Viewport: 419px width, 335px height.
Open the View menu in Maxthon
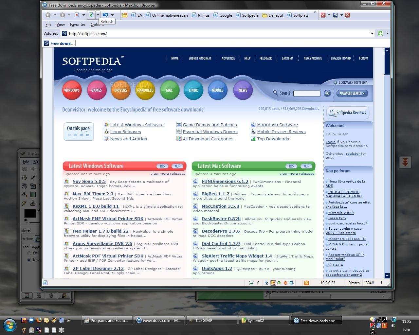tap(61, 25)
